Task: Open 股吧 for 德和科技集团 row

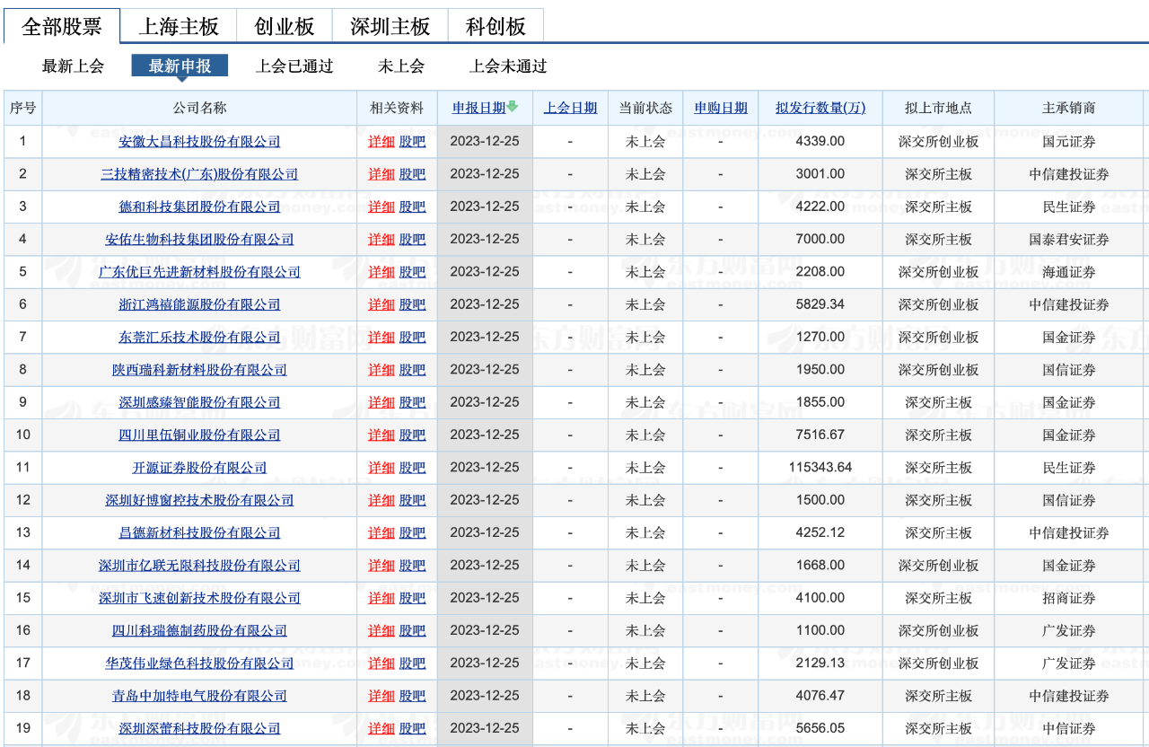Action: tap(413, 207)
